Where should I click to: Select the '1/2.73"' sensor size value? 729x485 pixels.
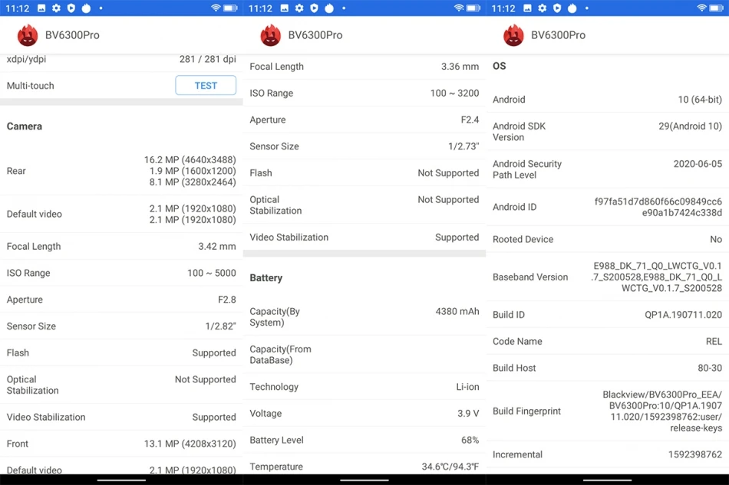click(x=463, y=146)
